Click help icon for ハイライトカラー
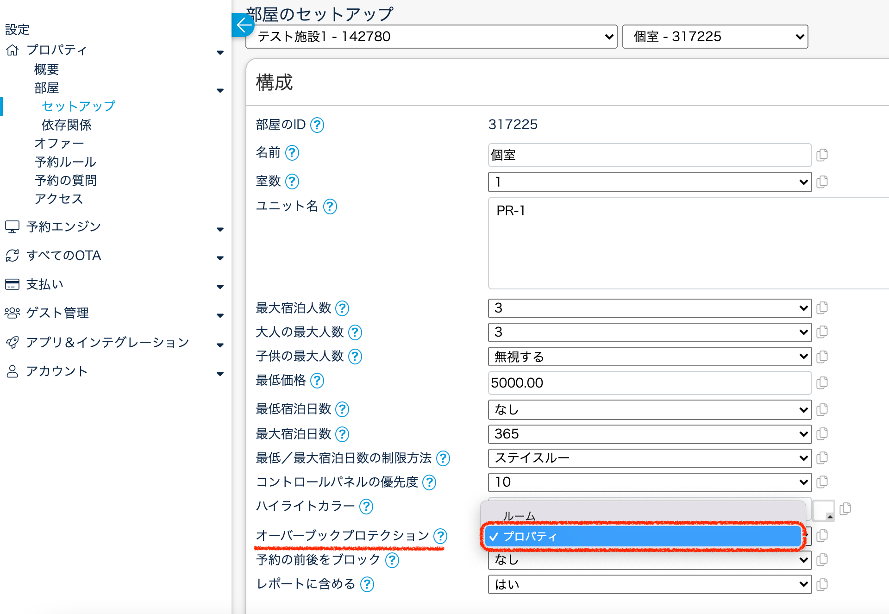889x614 pixels. [366, 507]
